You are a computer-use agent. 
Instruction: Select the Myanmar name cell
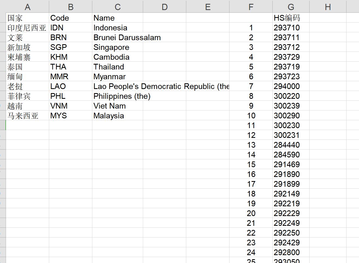click(118, 76)
